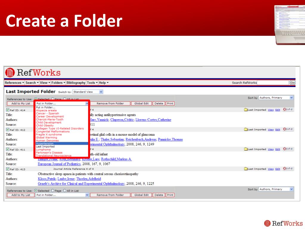The height and width of the screenshot is (229, 305).
Task: Click top 'Global Edit' button
Action: tap(141, 103)
